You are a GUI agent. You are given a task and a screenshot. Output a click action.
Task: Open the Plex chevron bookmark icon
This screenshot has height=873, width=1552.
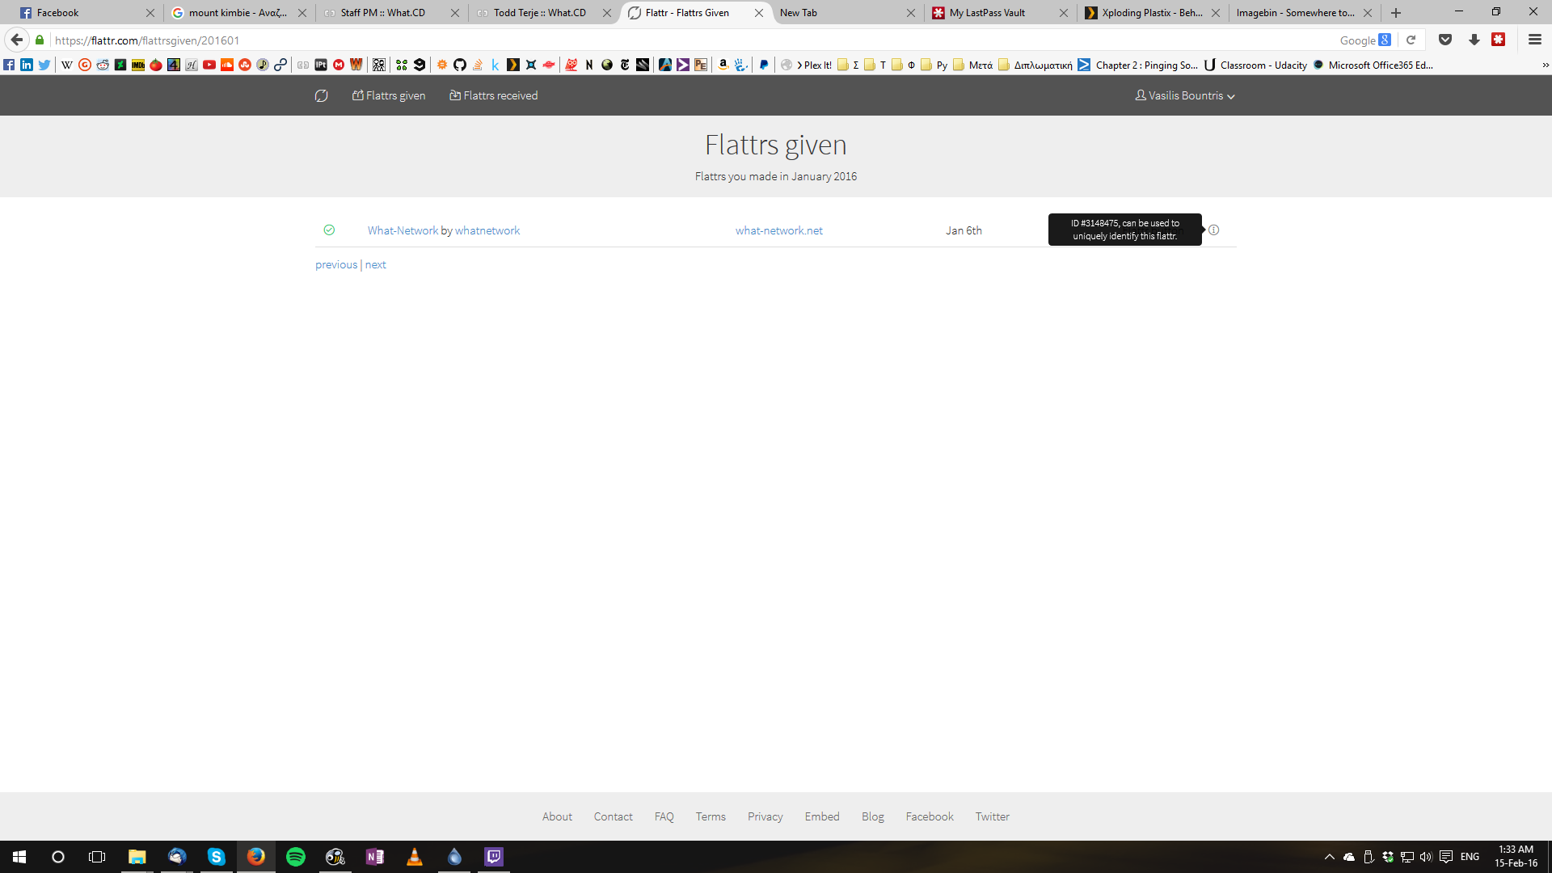click(x=513, y=65)
